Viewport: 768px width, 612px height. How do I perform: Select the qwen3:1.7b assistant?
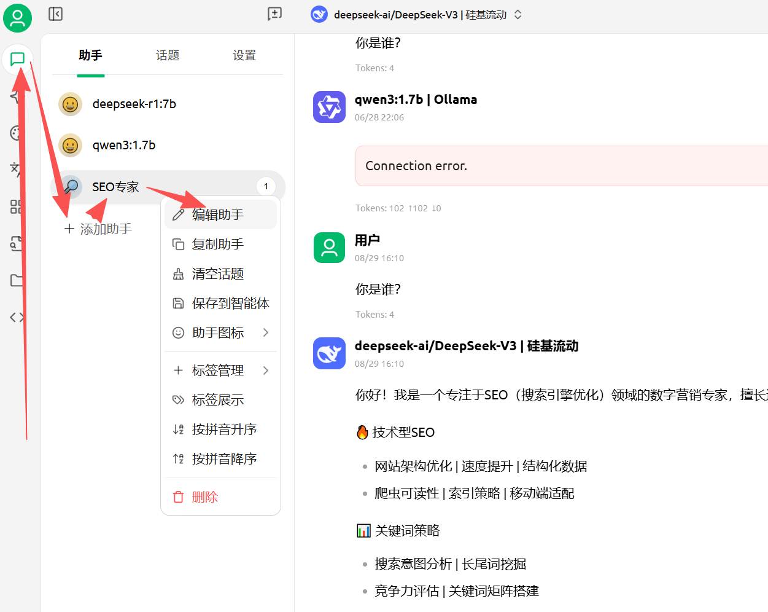point(168,145)
